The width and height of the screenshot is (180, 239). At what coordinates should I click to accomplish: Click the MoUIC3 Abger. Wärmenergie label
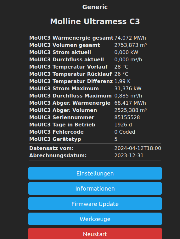(70, 103)
